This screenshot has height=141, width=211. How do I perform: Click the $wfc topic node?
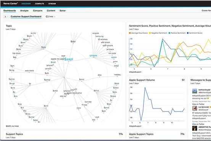point(47,73)
